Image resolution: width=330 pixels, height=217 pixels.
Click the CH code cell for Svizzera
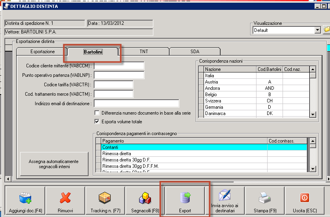tap(270, 101)
